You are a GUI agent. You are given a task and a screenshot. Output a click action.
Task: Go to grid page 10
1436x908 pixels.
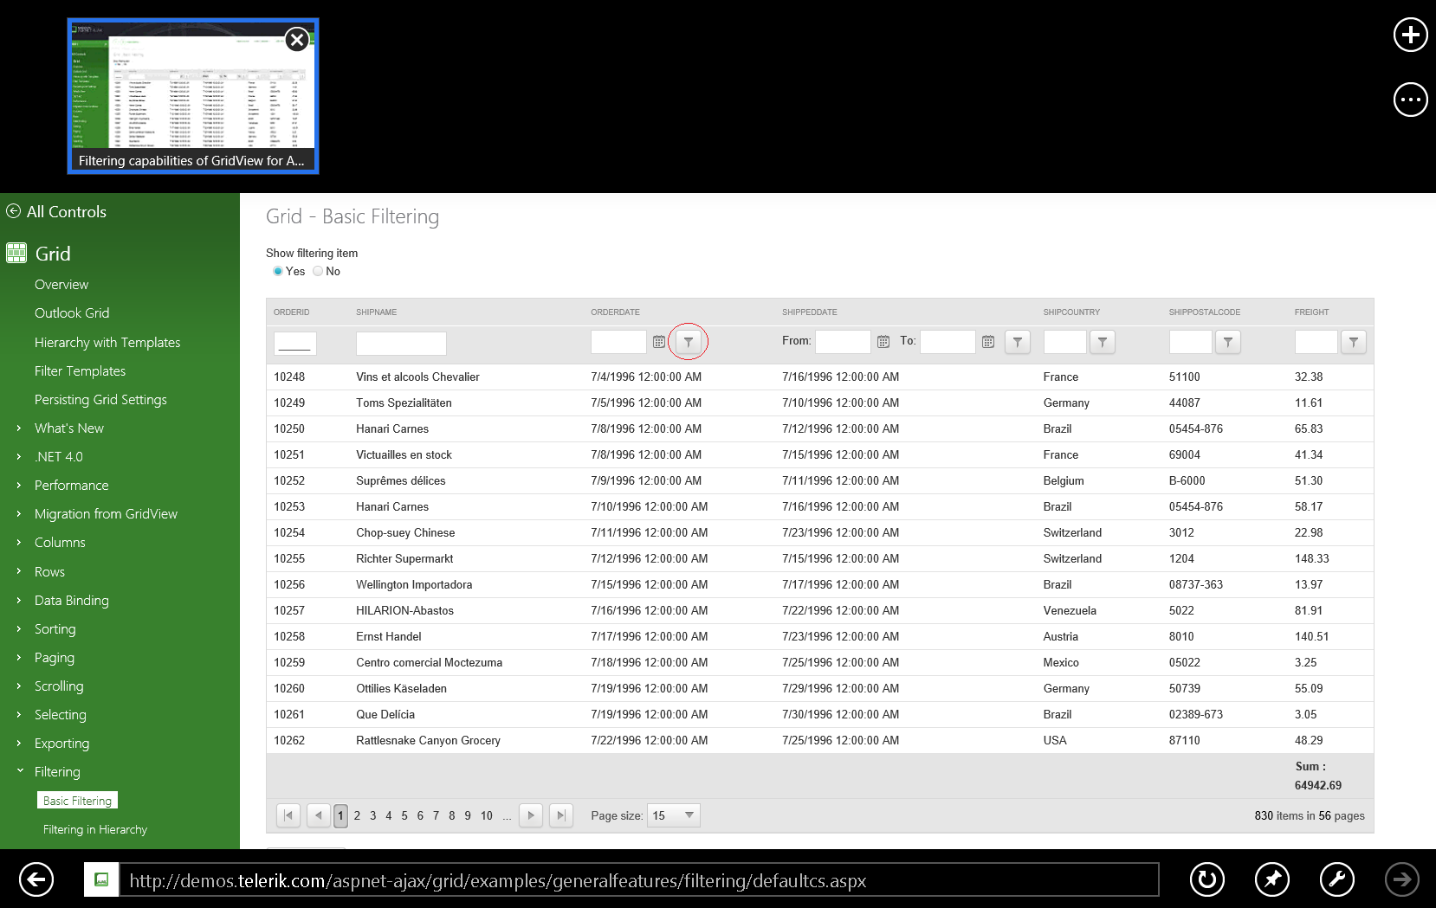487,815
